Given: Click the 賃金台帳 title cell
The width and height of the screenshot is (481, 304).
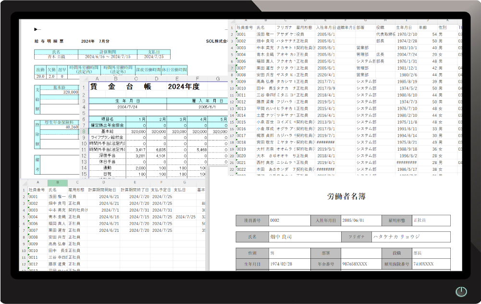Looking at the screenshot, I should [118, 87].
